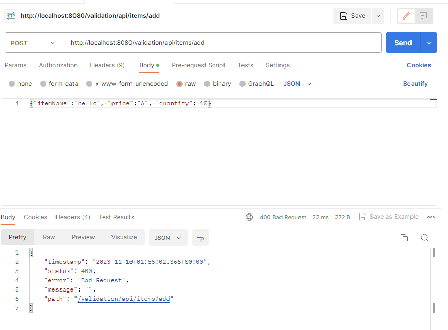Open the response Cookies tab
The height and width of the screenshot is (330, 448).
click(35, 217)
